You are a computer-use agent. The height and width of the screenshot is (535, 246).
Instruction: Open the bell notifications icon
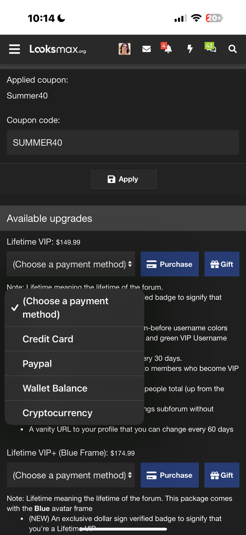click(167, 49)
